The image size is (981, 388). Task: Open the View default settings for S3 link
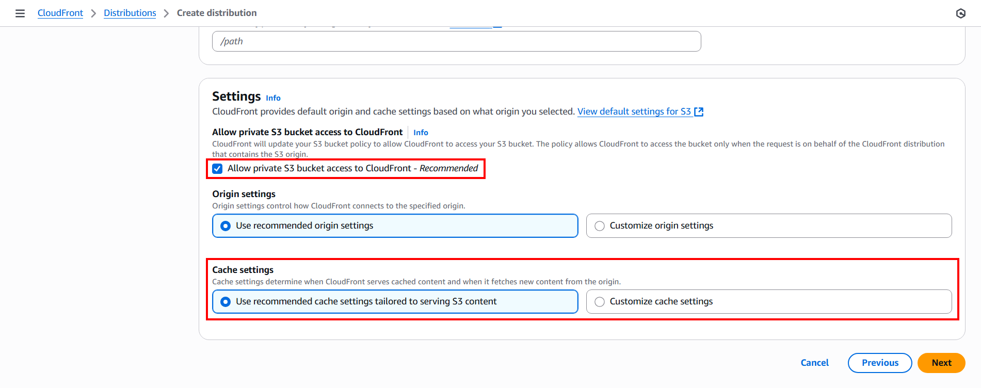(x=634, y=111)
